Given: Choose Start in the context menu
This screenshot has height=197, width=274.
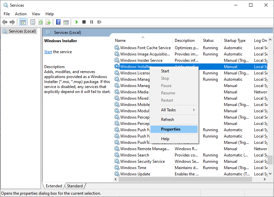Looking at the screenshot, I should click(x=174, y=71).
